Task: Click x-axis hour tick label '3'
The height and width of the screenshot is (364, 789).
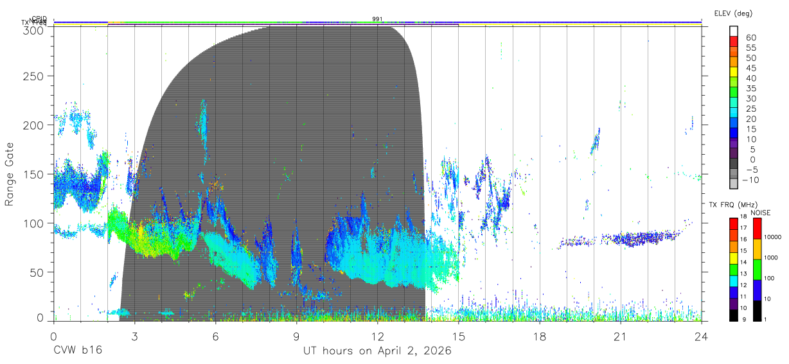Action: pyautogui.click(x=134, y=336)
